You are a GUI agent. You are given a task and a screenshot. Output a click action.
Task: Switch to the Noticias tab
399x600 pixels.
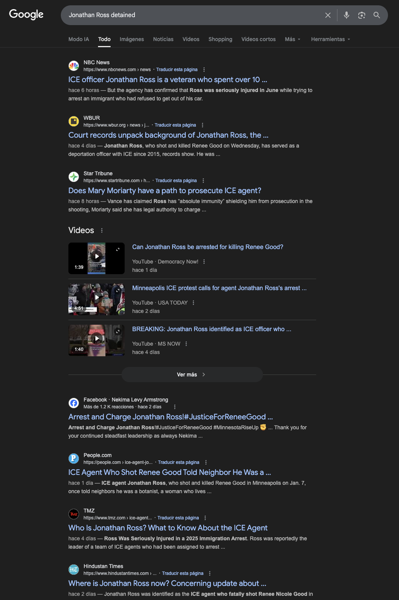[x=163, y=39]
